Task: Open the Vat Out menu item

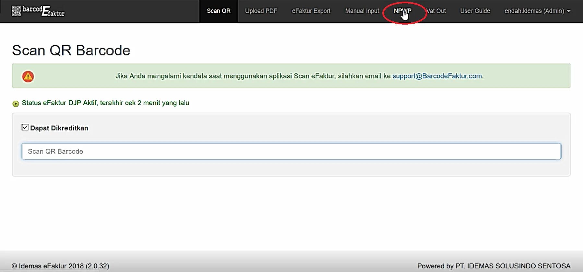Action: (436, 11)
